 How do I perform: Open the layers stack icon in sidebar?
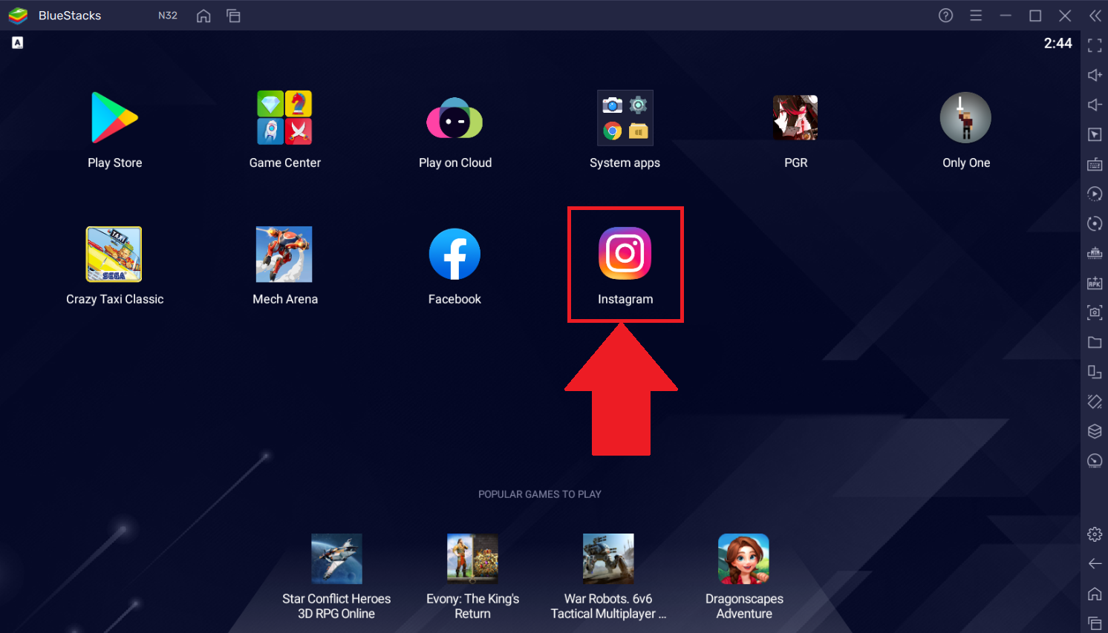tap(1095, 431)
